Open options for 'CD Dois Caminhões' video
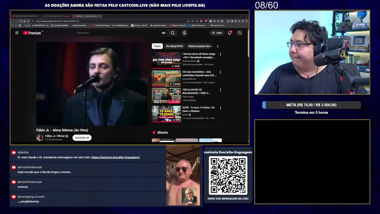The height and width of the screenshot is (214, 380). point(220,72)
